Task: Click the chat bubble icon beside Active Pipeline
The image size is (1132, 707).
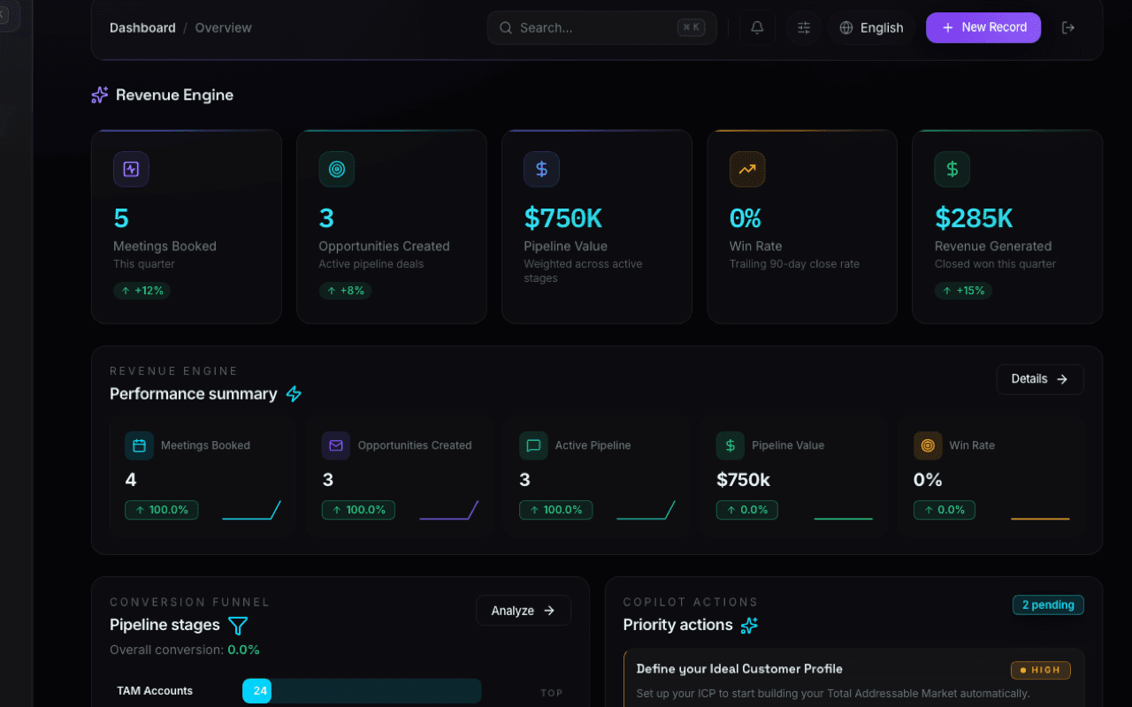Action: tap(532, 445)
